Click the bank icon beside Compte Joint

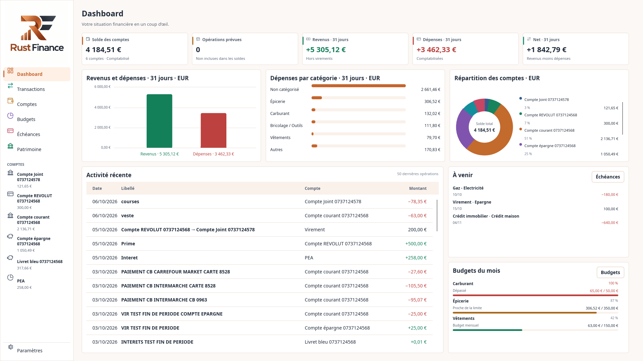pos(10,172)
